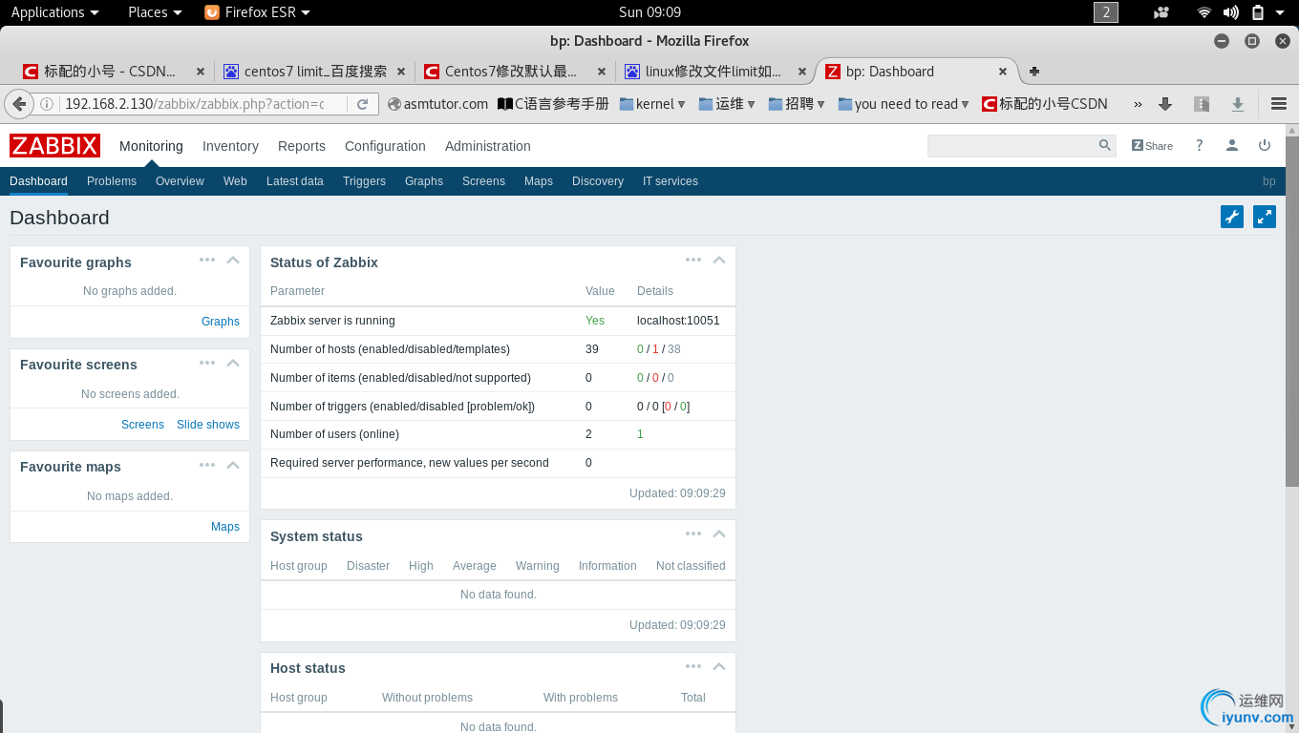Click the battery status icon

(x=1258, y=12)
